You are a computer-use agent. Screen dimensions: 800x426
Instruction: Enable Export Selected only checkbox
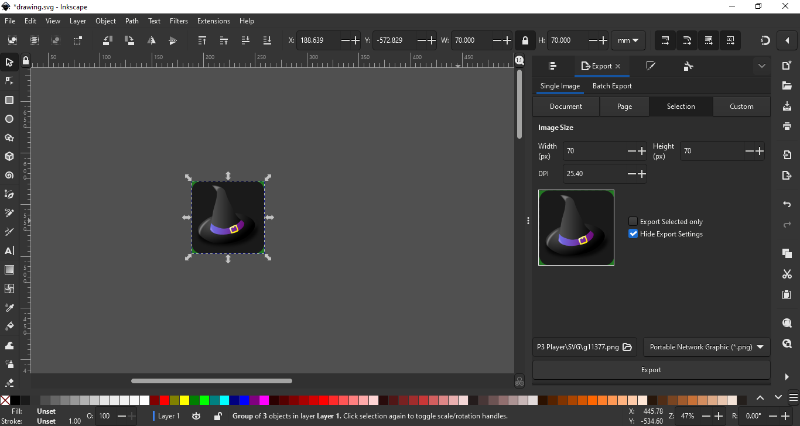[x=633, y=221]
